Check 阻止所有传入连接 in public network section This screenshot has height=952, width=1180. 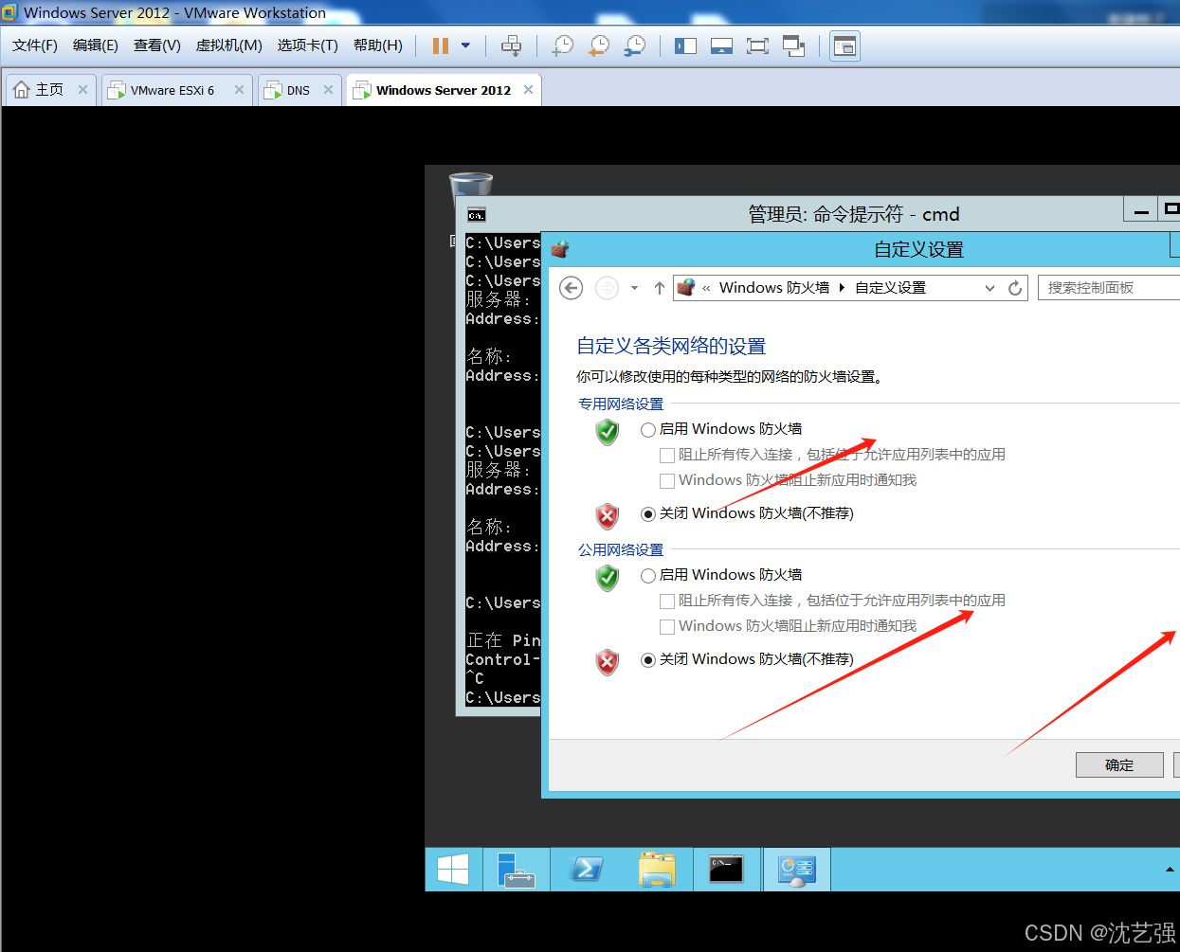667,602
